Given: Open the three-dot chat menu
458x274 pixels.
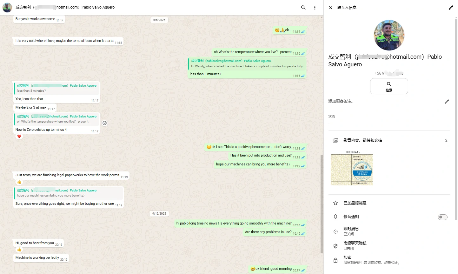Looking at the screenshot, I should (x=315, y=8).
